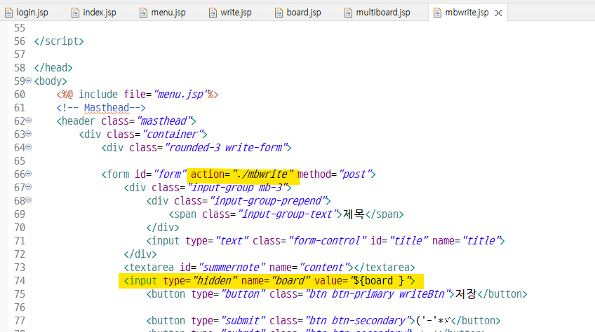
Task: Click the "input-group-prepend" class value
Action: click(267, 201)
